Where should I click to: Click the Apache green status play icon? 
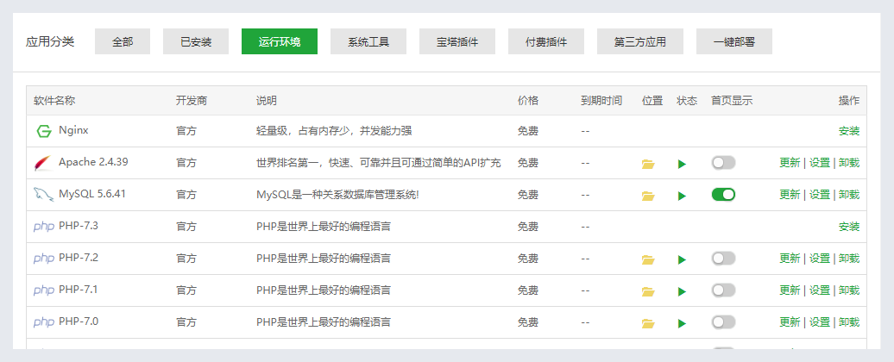[x=682, y=164]
